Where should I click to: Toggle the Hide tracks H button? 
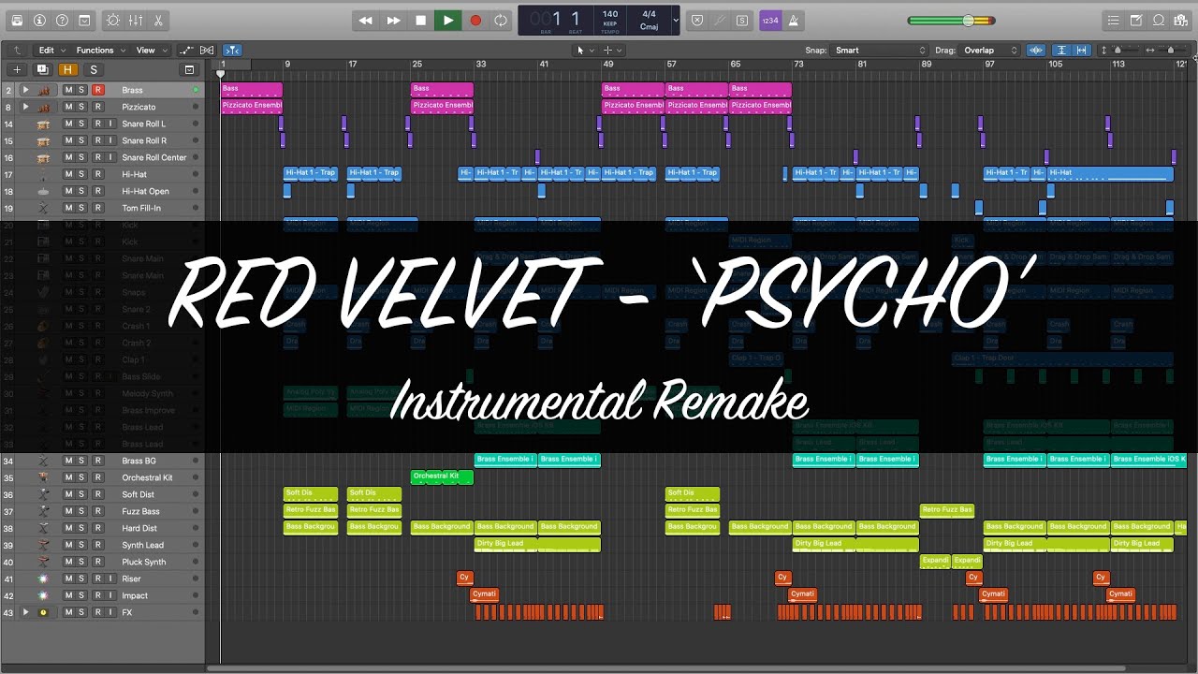click(68, 69)
